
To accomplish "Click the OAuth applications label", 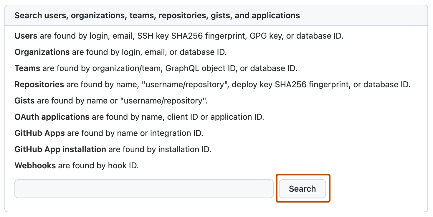I will pyautogui.click(x=52, y=117).
